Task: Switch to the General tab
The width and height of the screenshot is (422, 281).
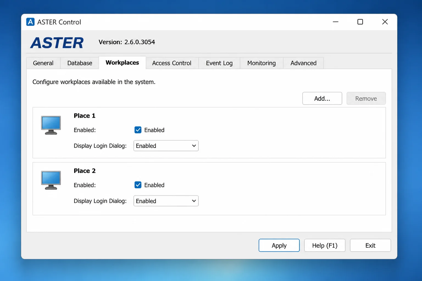Action: click(43, 63)
